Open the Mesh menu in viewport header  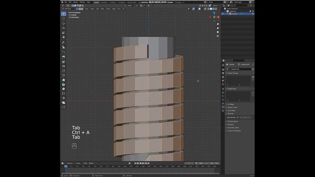[x=102, y=9]
